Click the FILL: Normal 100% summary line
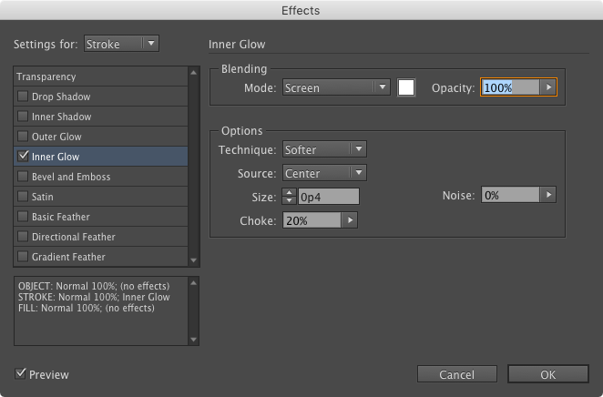603x397 pixels. click(x=87, y=308)
